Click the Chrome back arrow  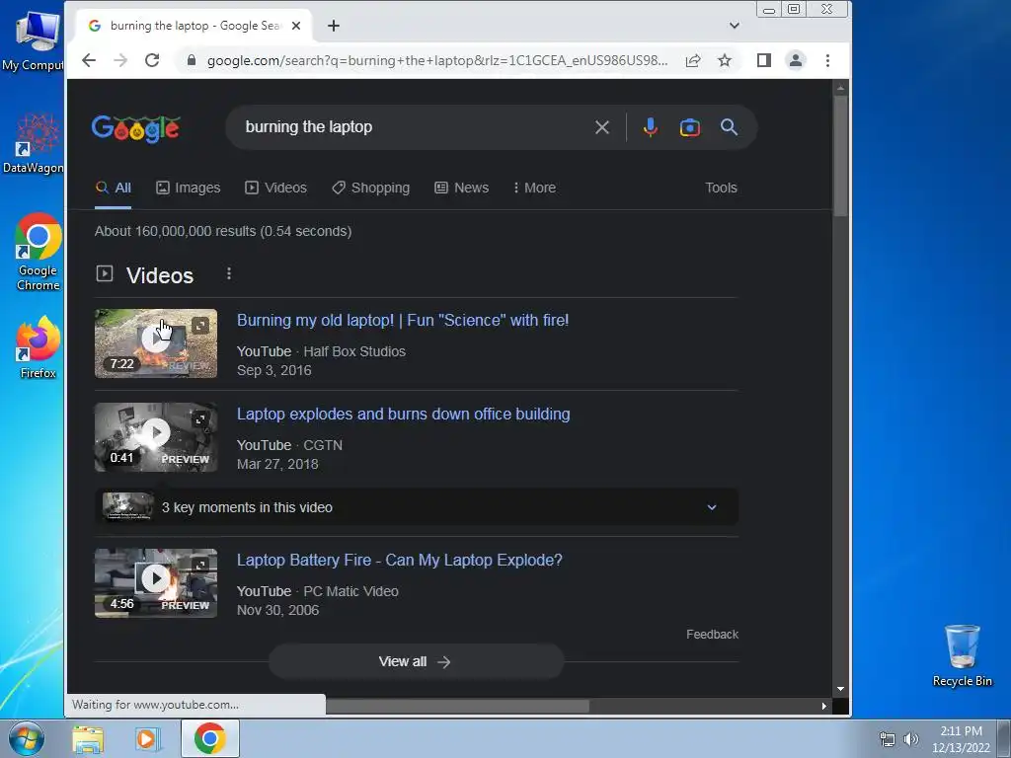(x=89, y=60)
